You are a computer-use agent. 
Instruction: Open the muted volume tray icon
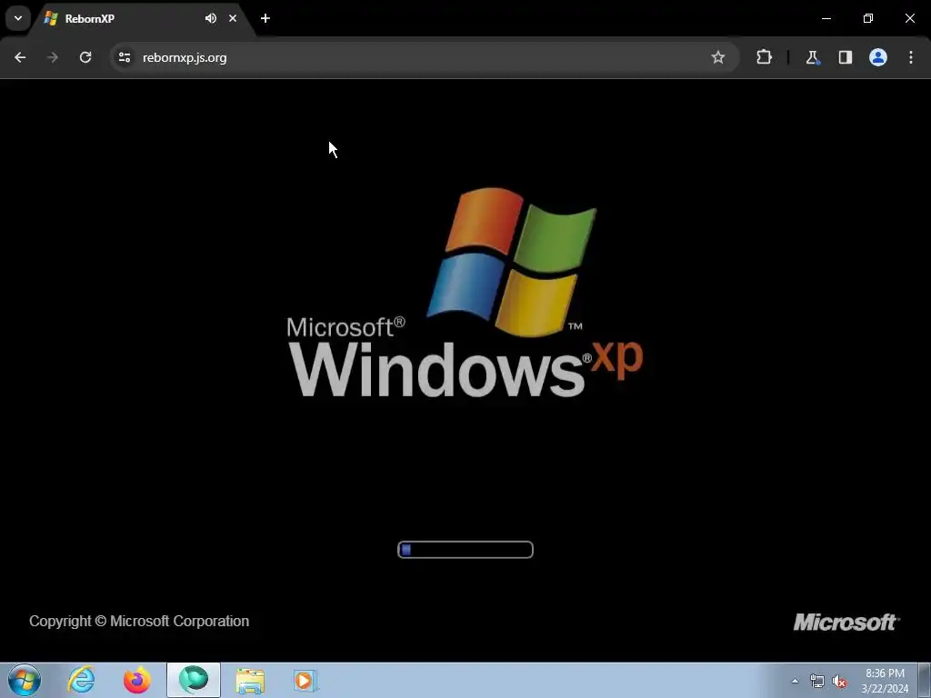(839, 681)
